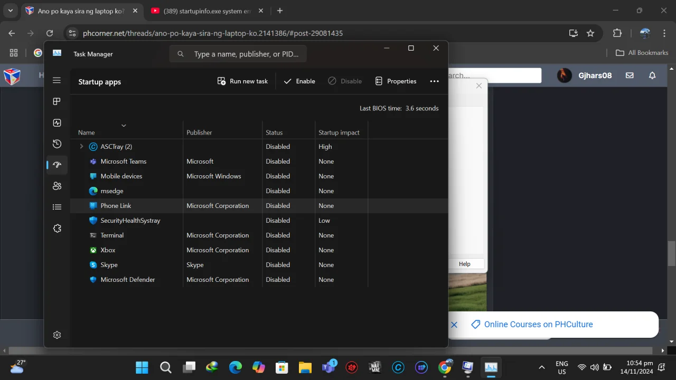Dismiss Online Courses banner with X
The width and height of the screenshot is (676, 380).
pos(454,325)
